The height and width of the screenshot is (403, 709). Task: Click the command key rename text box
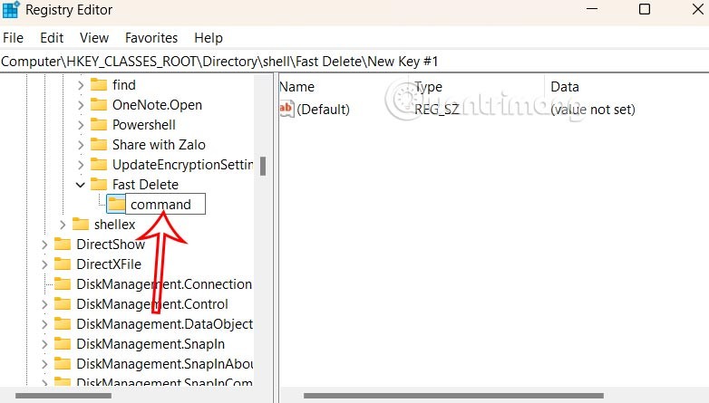(165, 204)
